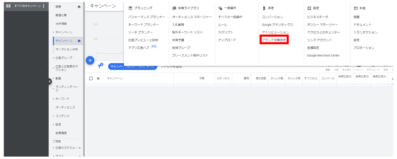Go to オークション分析 in the sidebar
This screenshot has width=397, height=159.
point(67,49)
